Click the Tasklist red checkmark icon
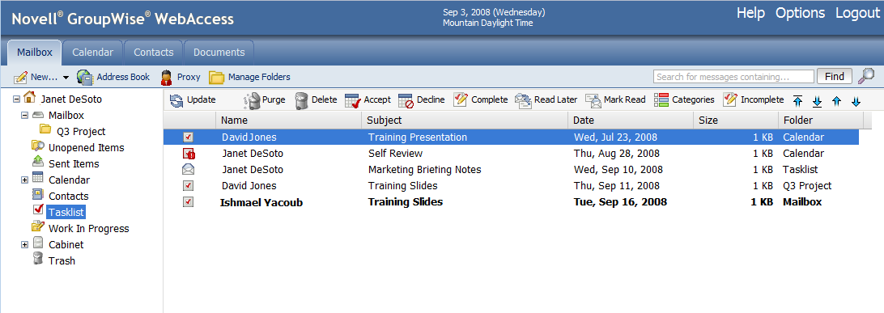Screen dimensions: 884x313 tap(38, 209)
